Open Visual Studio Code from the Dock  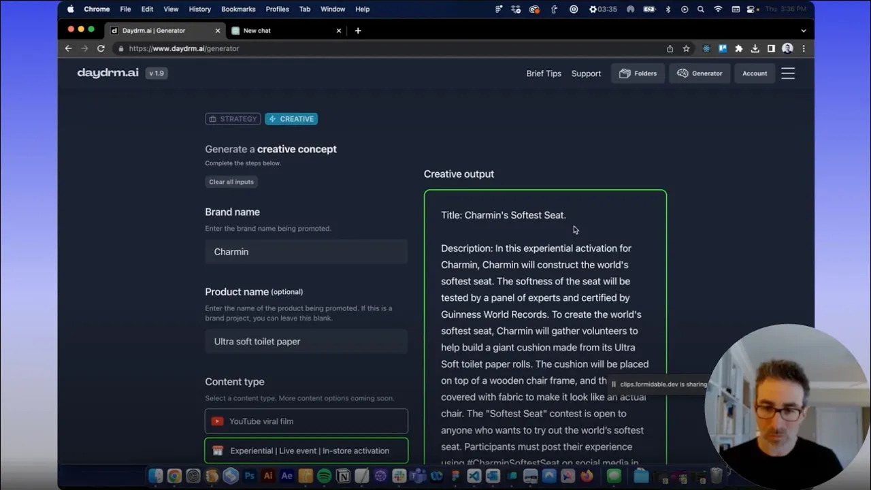[474, 476]
